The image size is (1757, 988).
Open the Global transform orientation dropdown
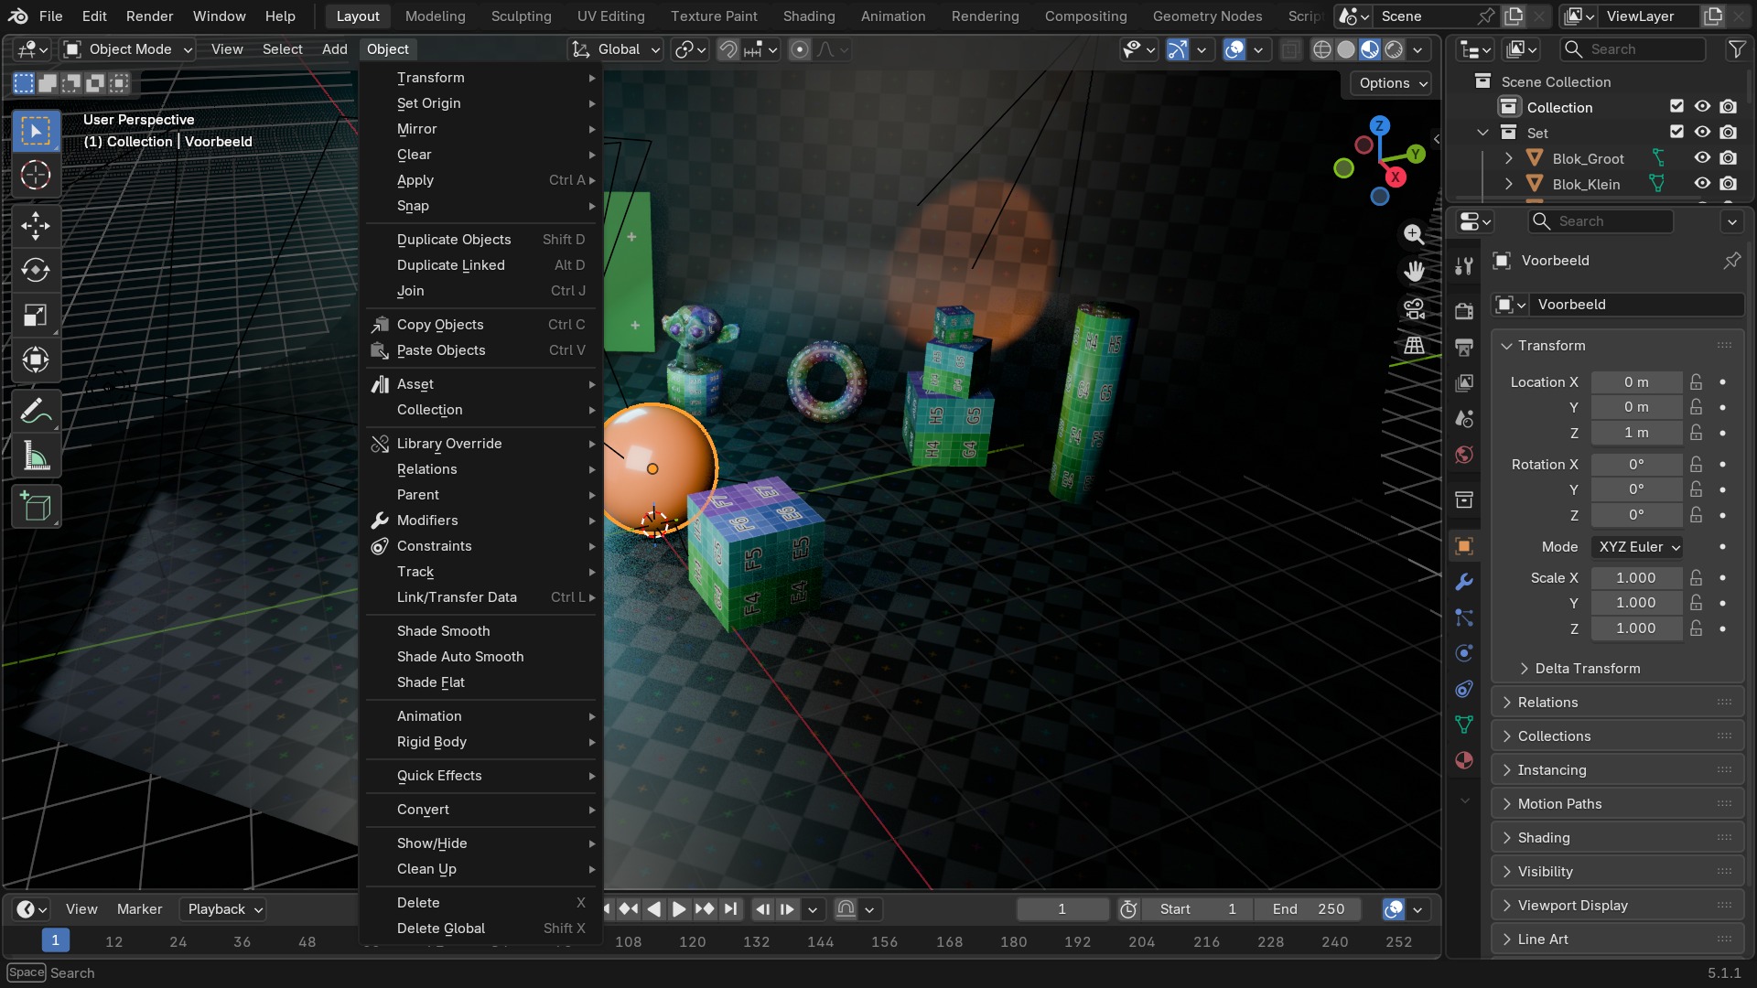(x=615, y=49)
